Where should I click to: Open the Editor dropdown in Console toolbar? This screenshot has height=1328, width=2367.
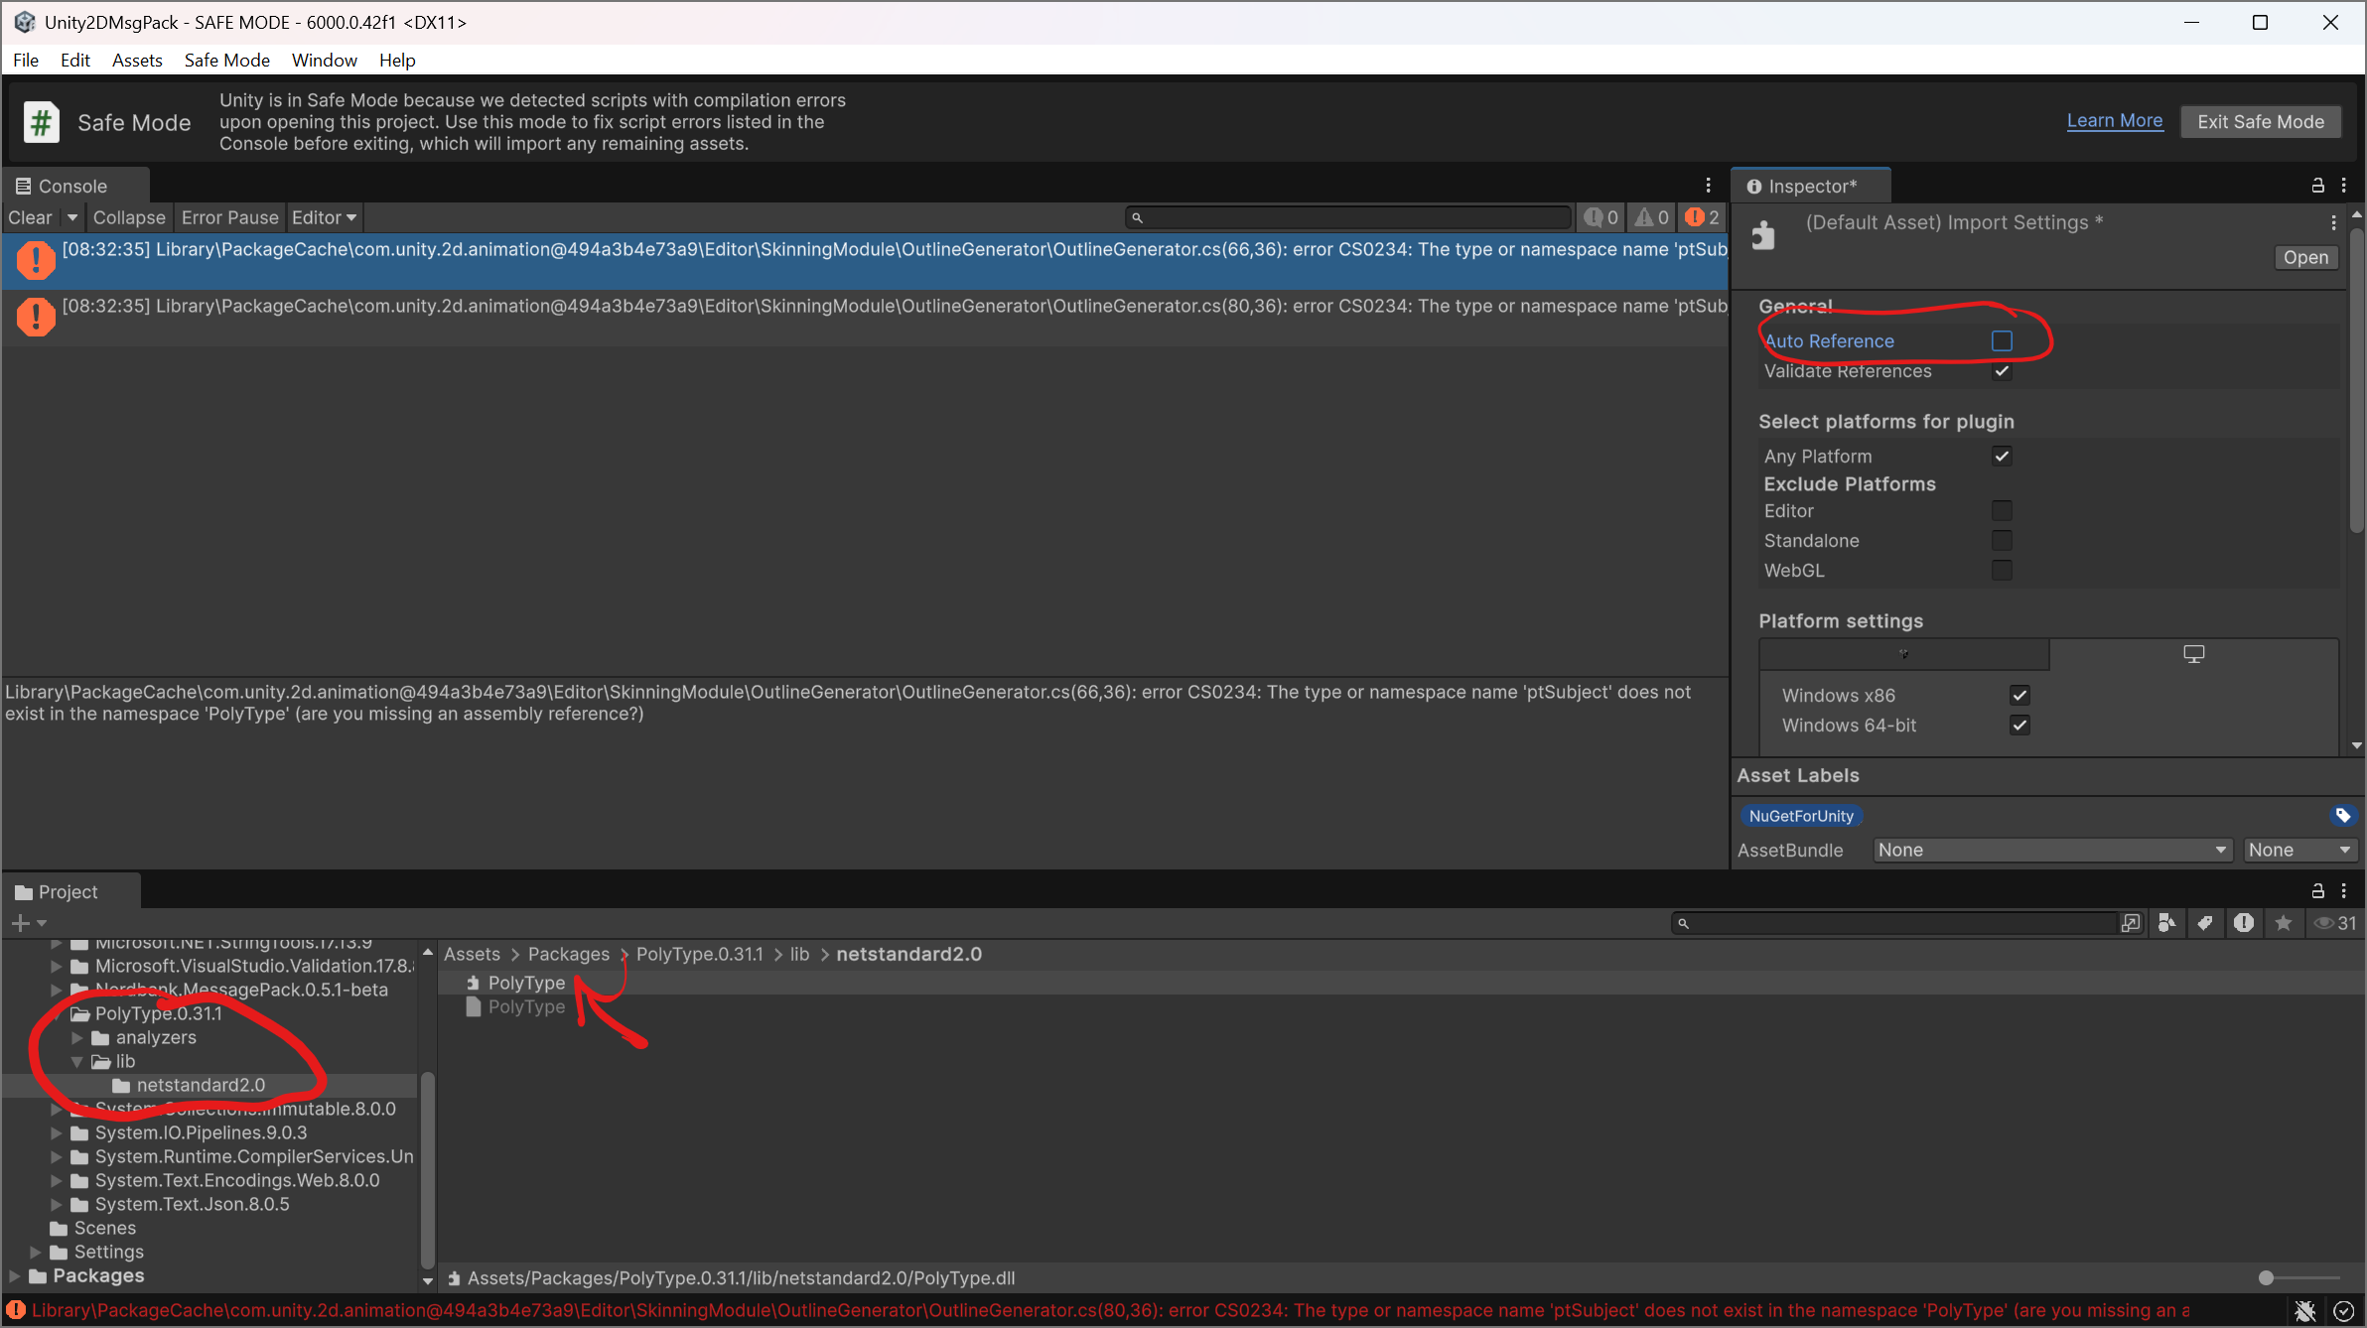(x=324, y=217)
